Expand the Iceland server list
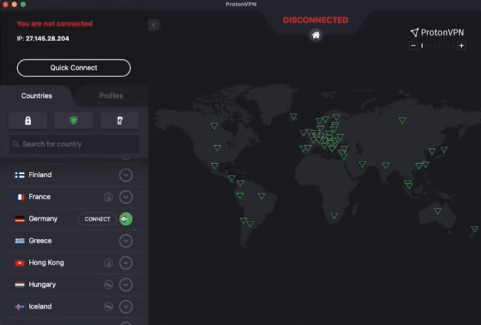The width and height of the screenshot is (481, 325). click(126, 306)
